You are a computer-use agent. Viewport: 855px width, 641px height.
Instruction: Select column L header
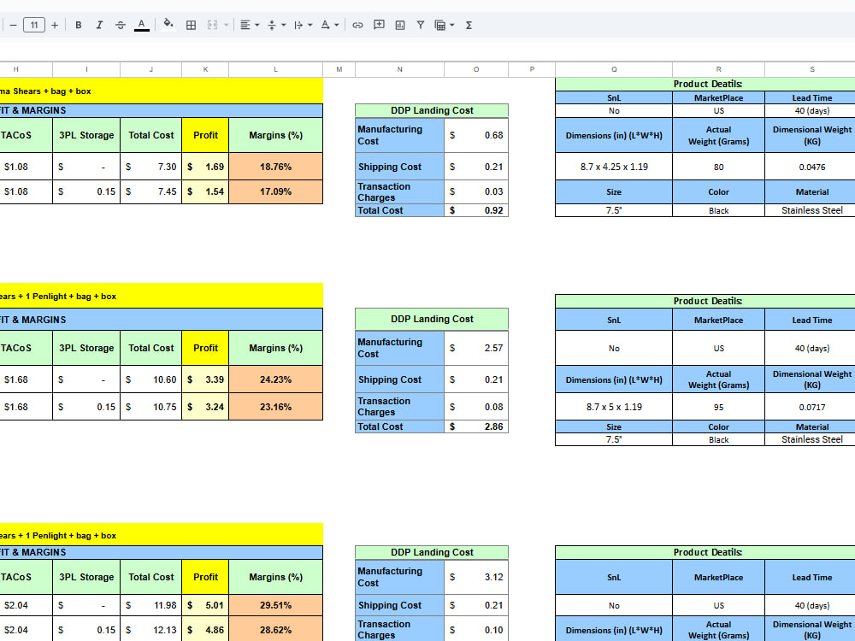click(x=276, y=69)
